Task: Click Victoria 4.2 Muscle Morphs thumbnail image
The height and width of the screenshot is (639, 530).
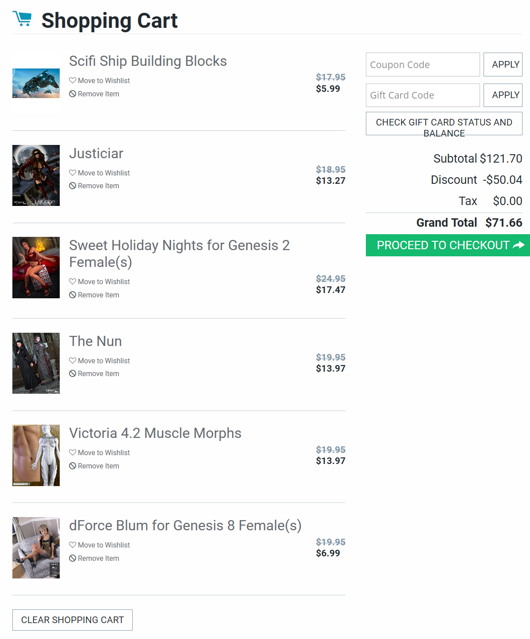Action: tap(36, 455)
